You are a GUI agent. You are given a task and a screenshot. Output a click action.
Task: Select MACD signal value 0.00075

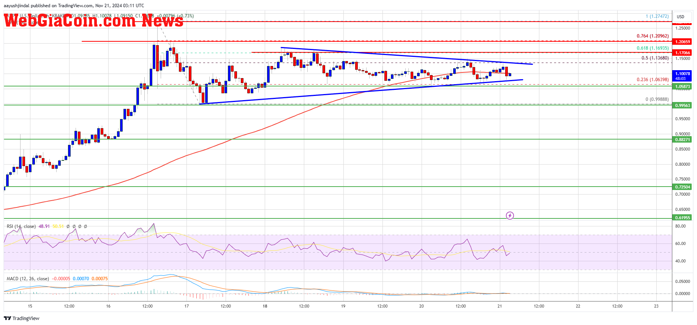pyautogui.click(x=100, y=279)
